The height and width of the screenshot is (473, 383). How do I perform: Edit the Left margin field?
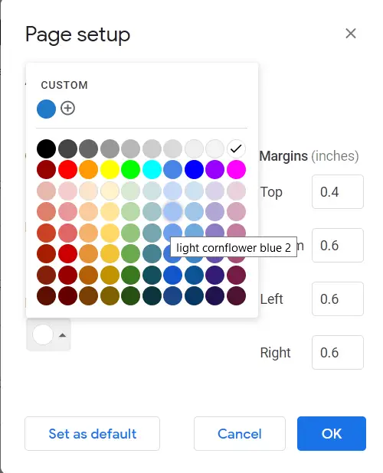(338, 299)
